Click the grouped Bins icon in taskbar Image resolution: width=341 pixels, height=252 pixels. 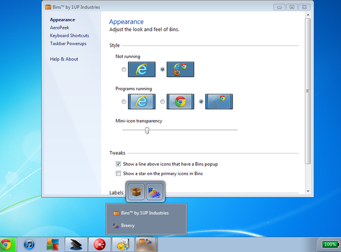146,244
